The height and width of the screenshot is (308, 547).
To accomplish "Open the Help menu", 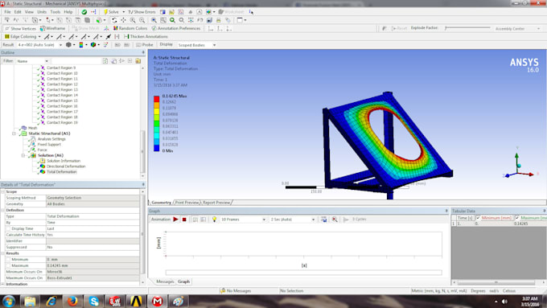I will click(x=68, y=12).
